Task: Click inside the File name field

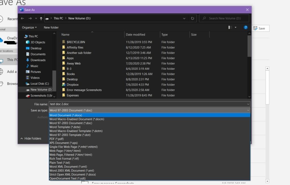Action: [x=113, y=104]
